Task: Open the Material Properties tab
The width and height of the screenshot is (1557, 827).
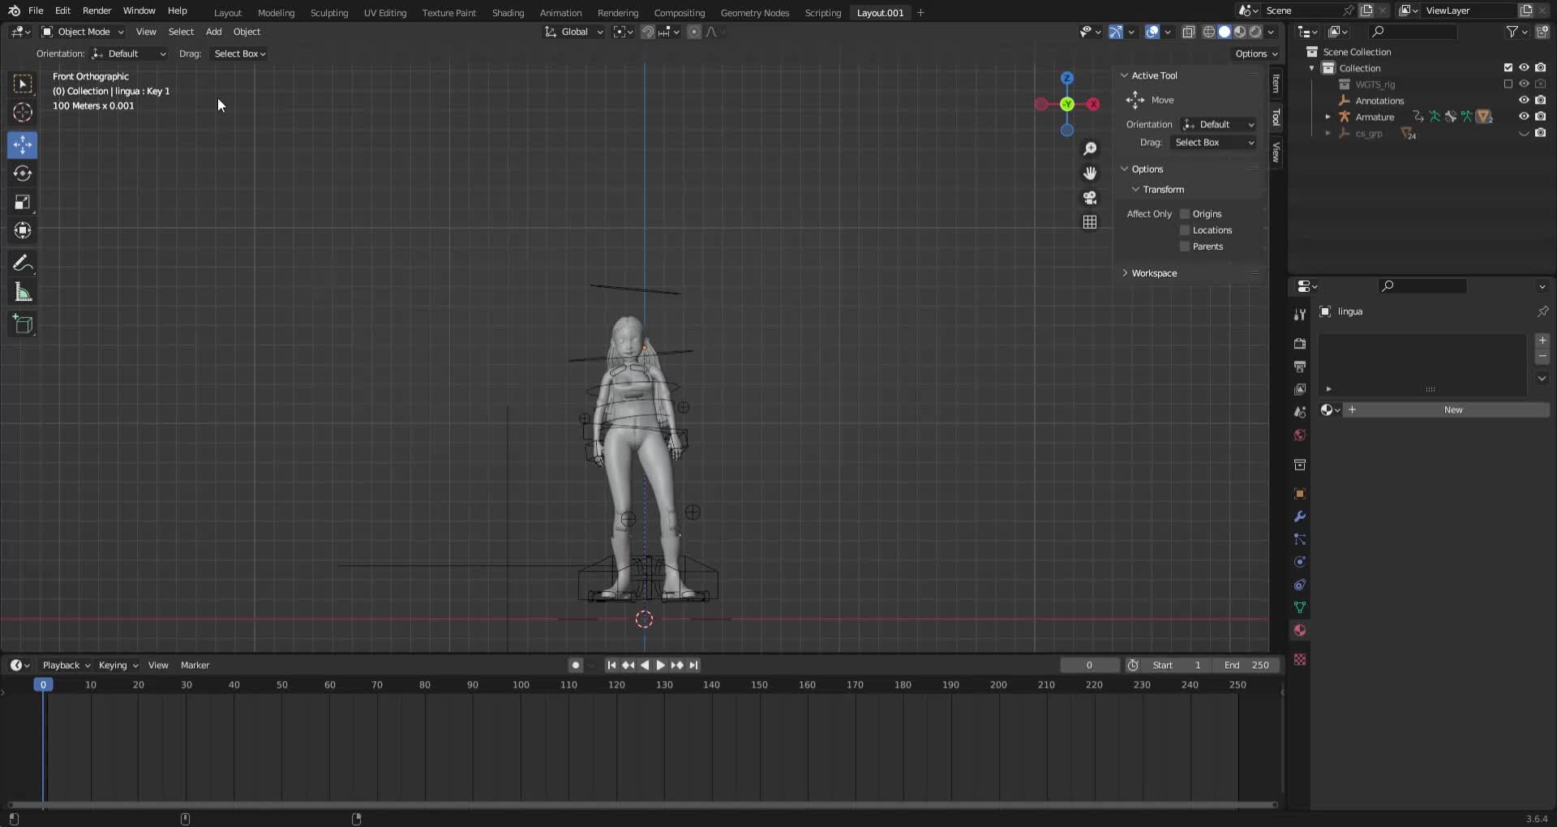Action: pyautogui.click(x=1299, y=629)
